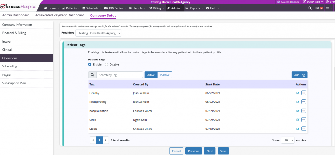Open the Show entries count dropdown
The height and width of the screenshot is (155, 335).
coord(288,140)
